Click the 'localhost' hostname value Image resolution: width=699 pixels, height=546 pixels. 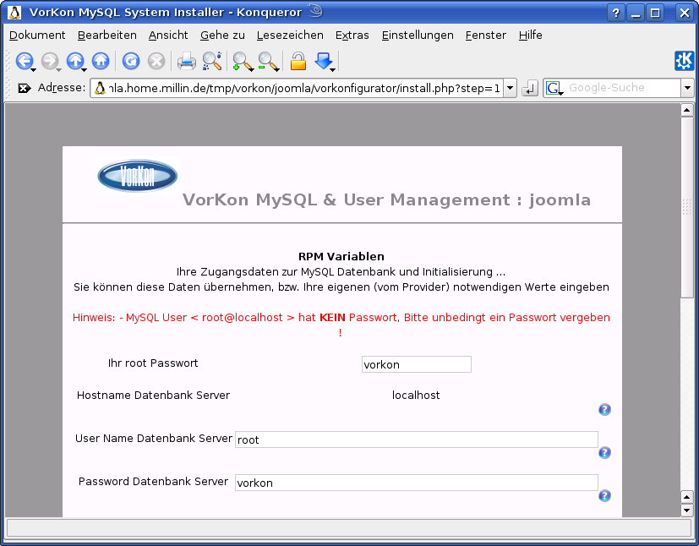(x=416, y=395)
